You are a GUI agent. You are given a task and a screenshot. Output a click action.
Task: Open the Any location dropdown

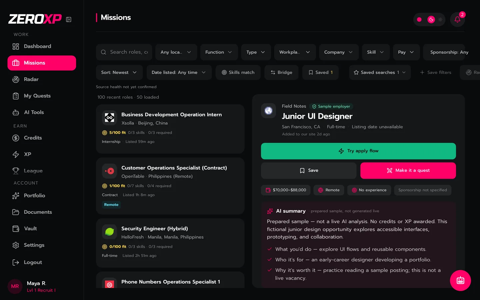click(176, 52)
